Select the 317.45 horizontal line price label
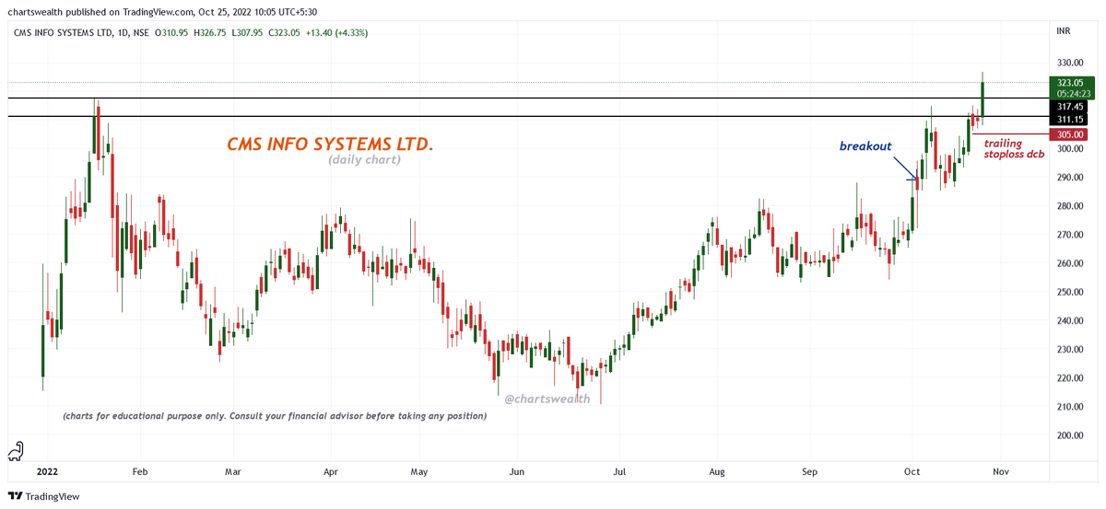Screen dimensions: 1106x509 [x=1069, y=107]
